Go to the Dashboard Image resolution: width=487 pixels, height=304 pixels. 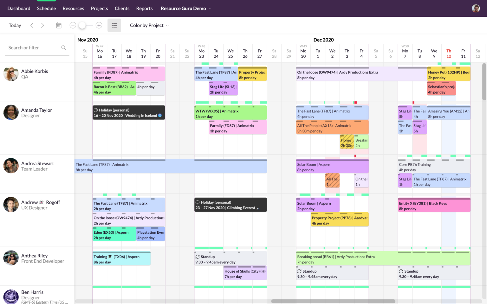(x=19, y=8)
